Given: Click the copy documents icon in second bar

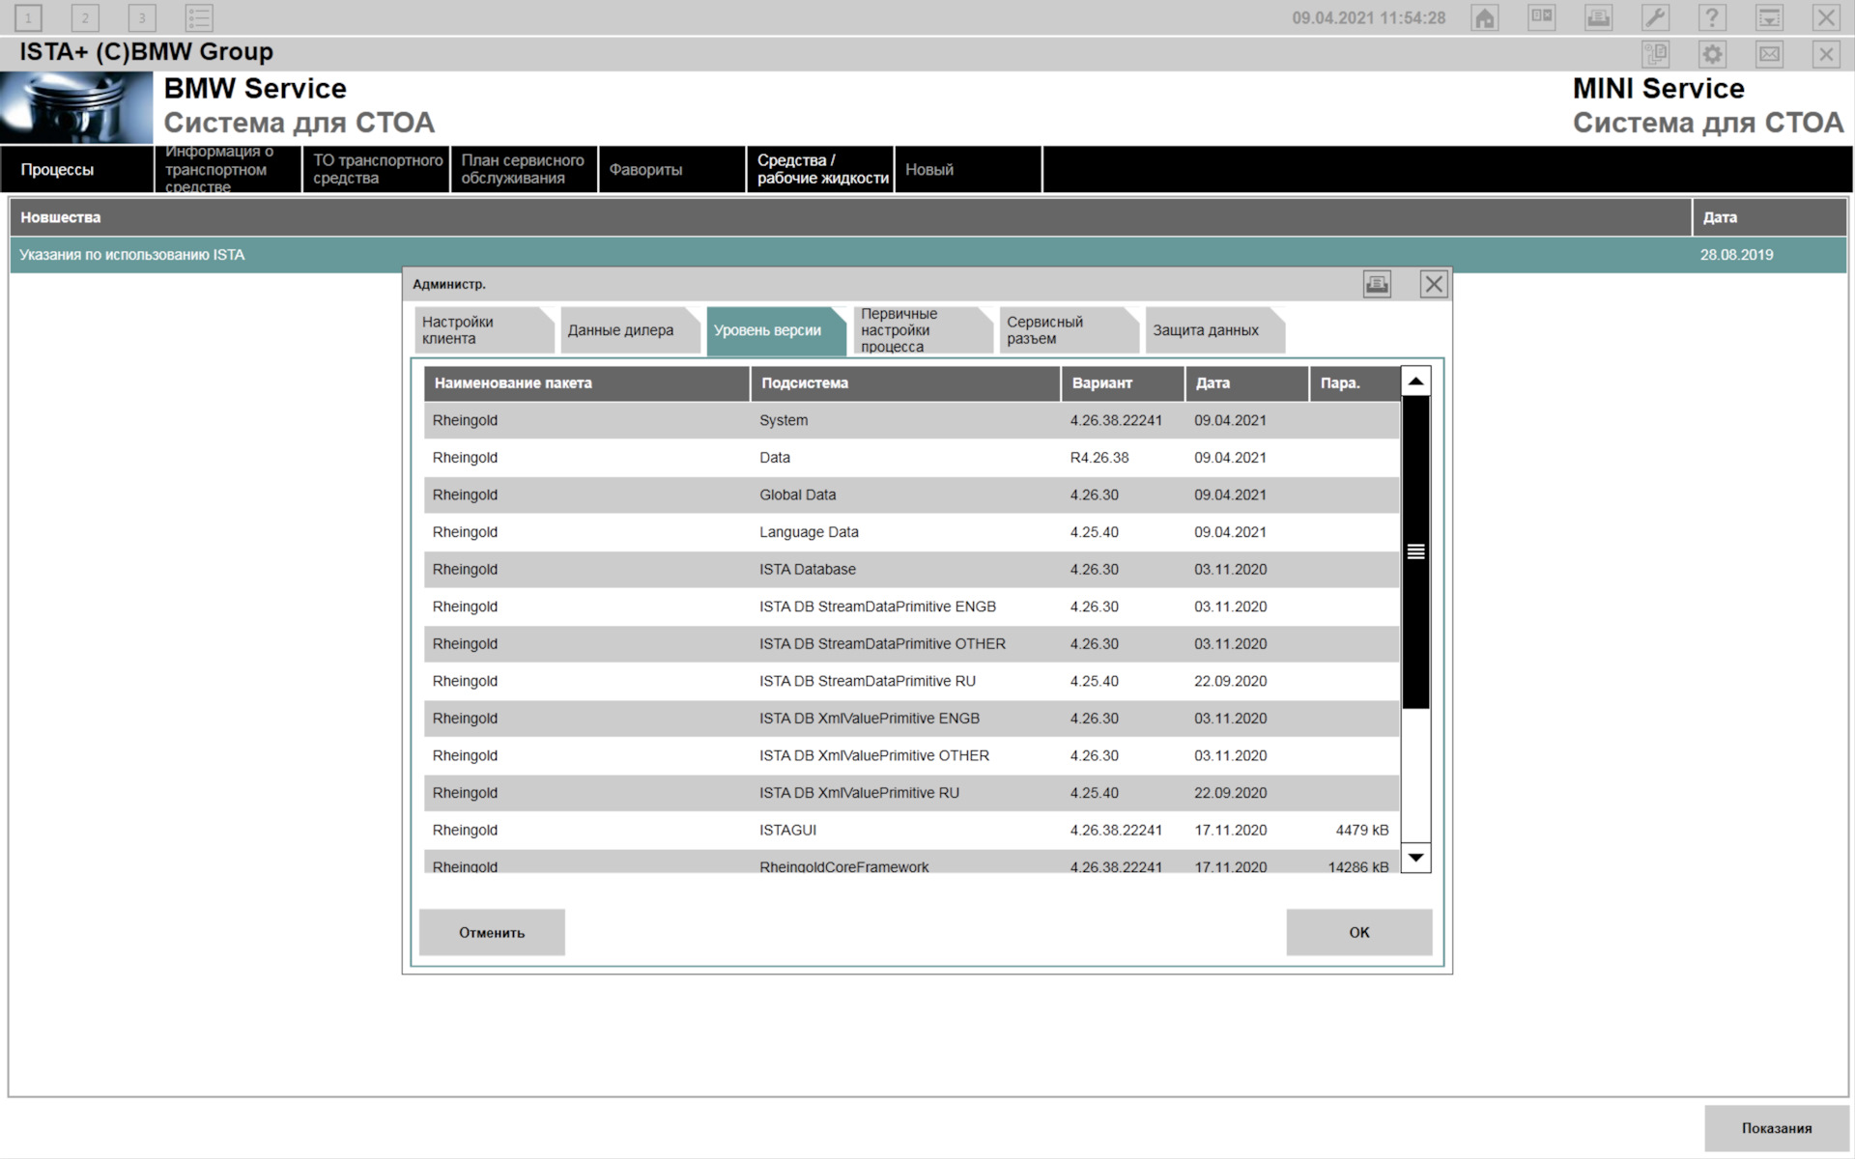Looking at the screenshot, I should (1655, 54).
